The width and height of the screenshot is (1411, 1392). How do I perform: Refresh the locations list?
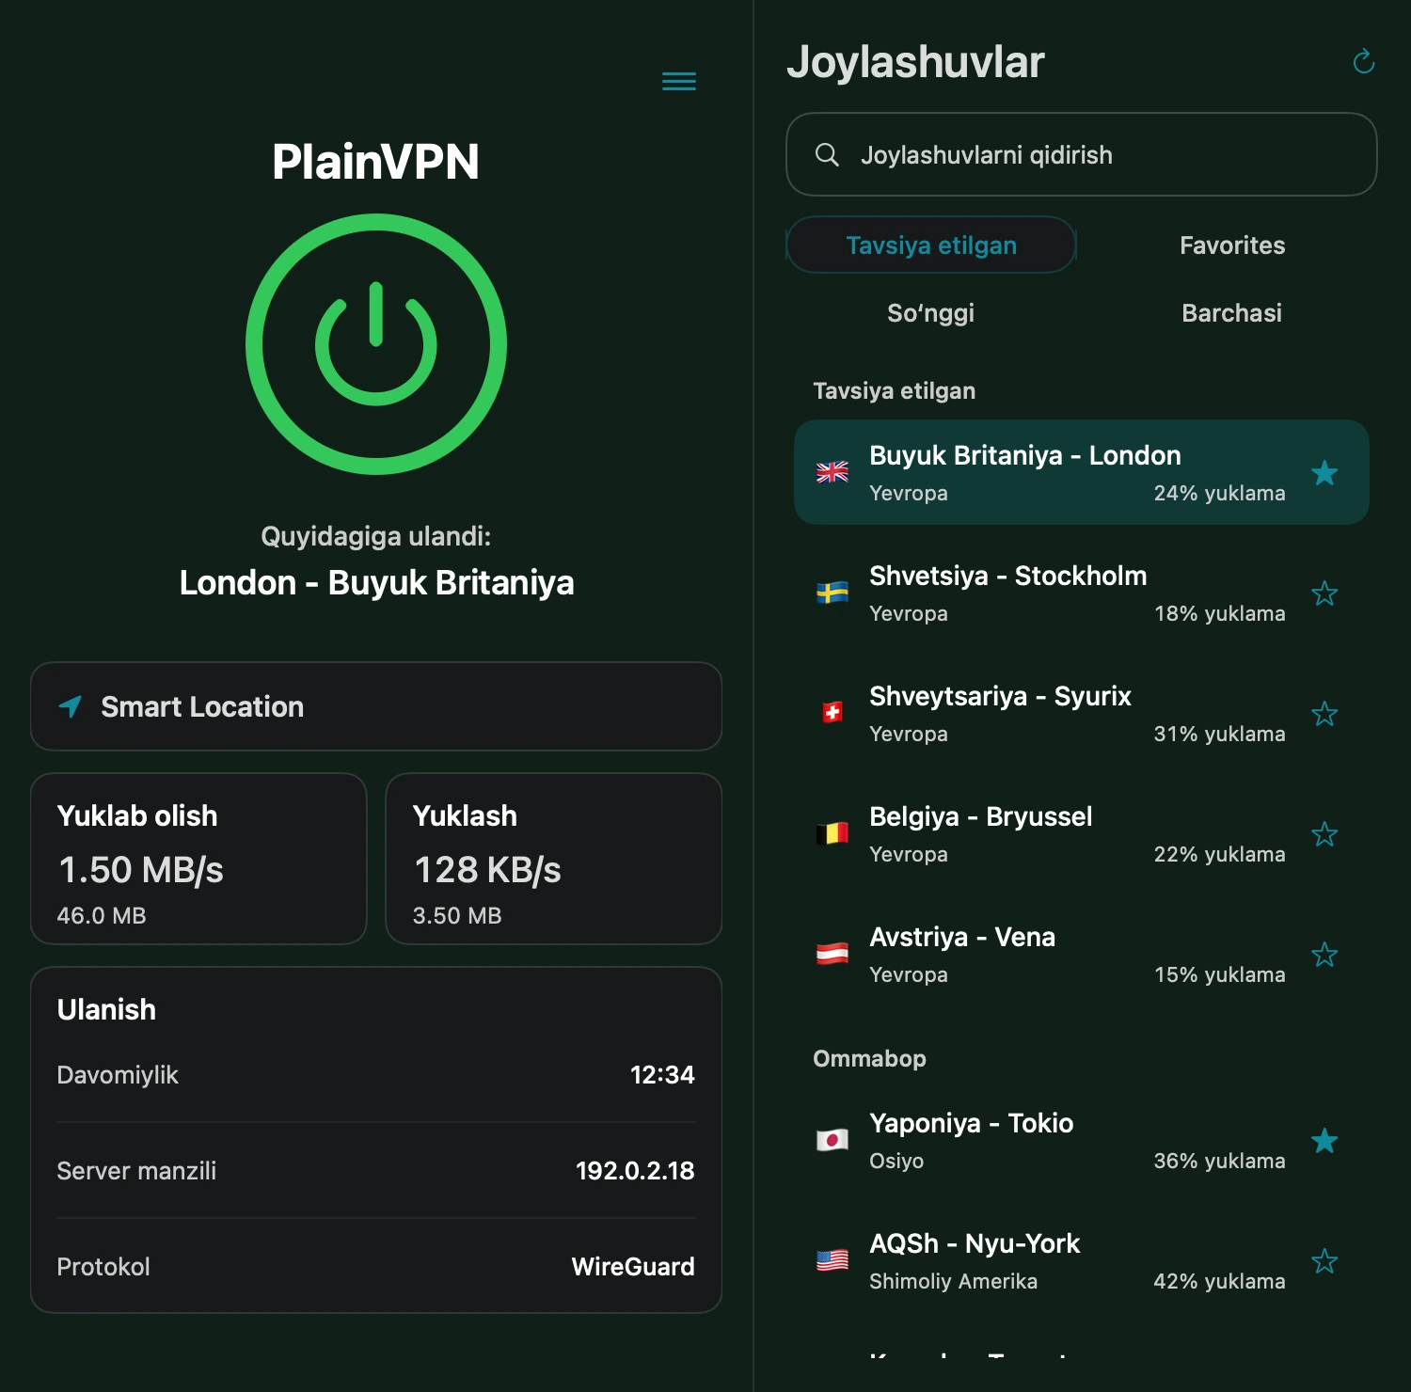tap(1363, 62)
